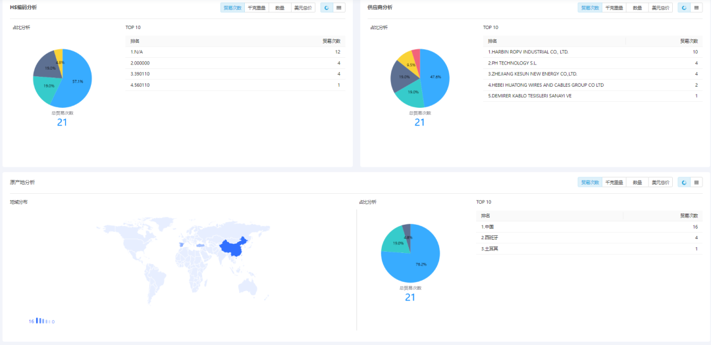This screenshot has width=711, height=345.
Task: Select 千克重量 metric in HS编码分析 panel
Action: click(x=256, y=8)
